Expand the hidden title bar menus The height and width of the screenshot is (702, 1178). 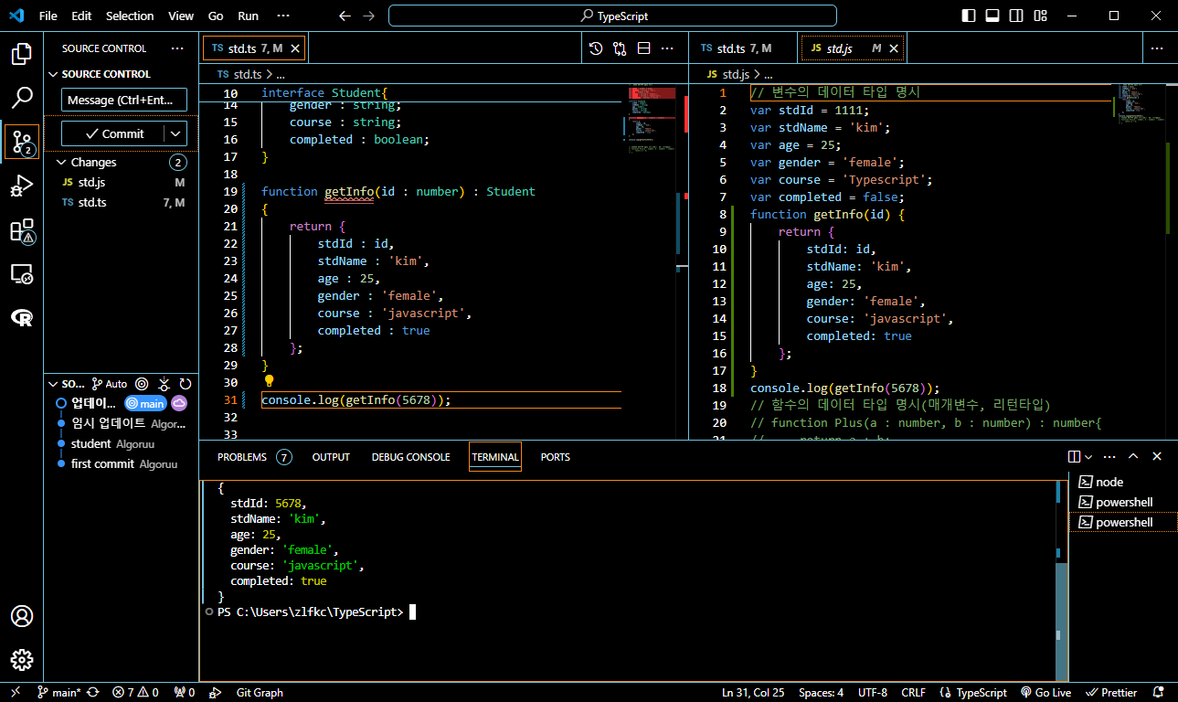[x=282, y=16]
